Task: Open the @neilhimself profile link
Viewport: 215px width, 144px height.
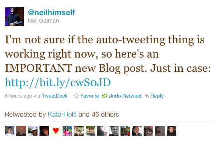Action: pyautogui.click(x=51, y=12)
